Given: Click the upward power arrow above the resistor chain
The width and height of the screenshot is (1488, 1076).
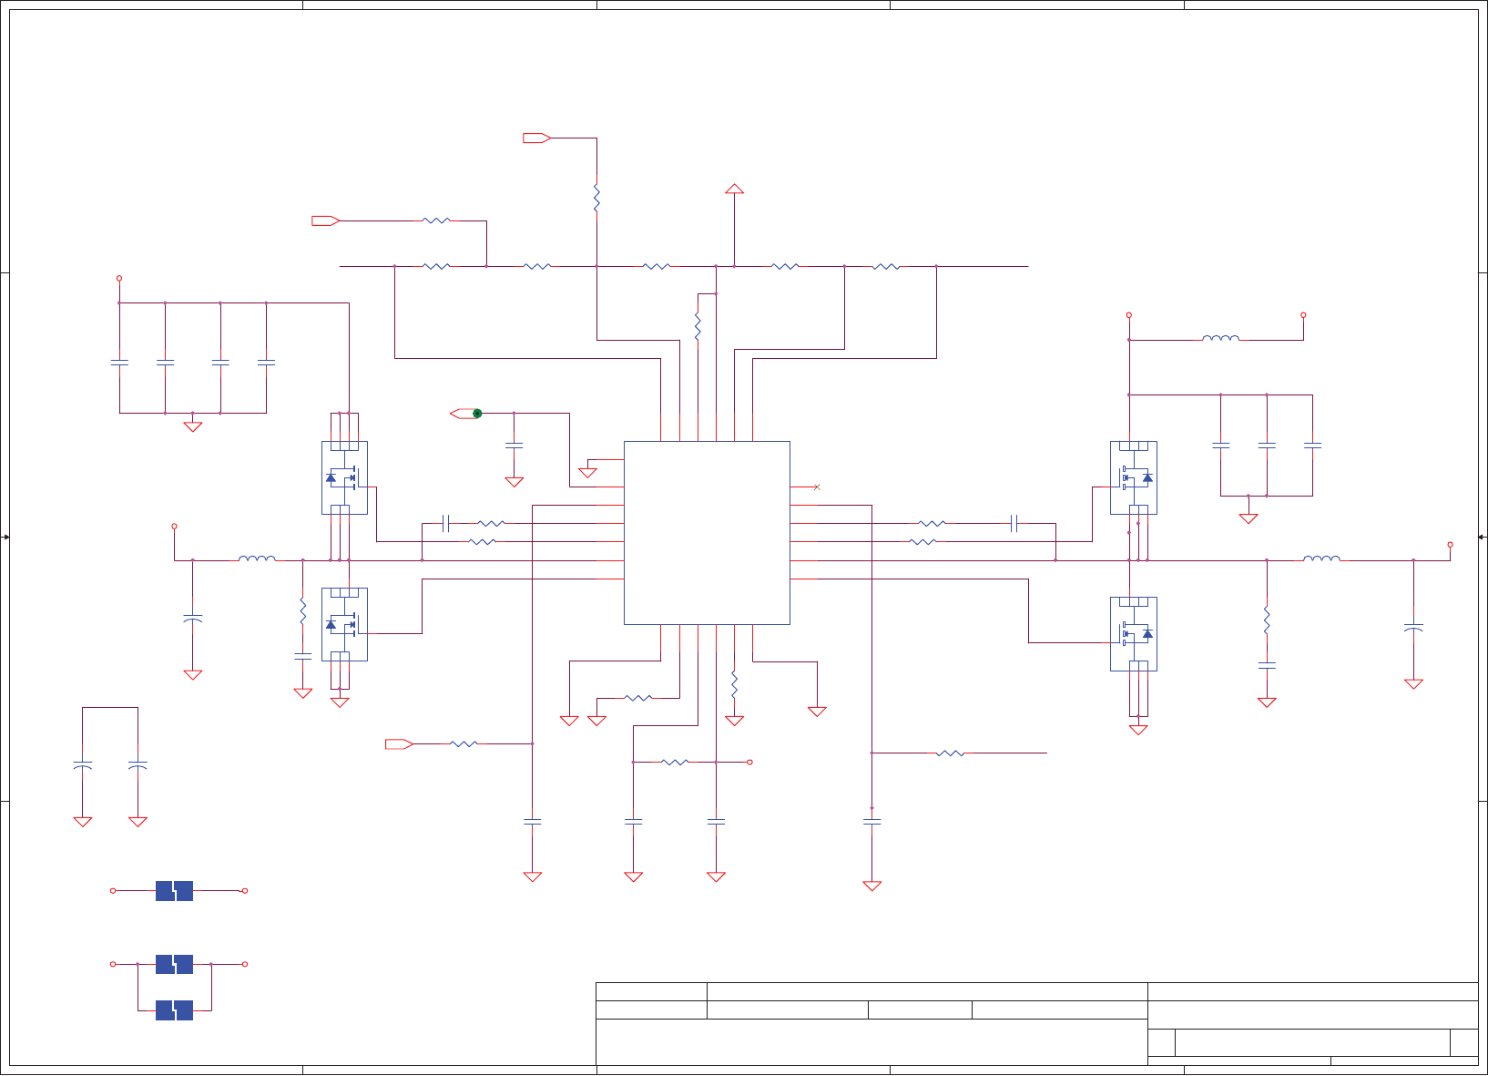Looking at the screenshot, I should point(734,189).
